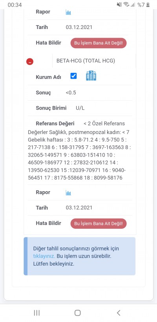Tap the blue hospital building icon
Image resolution: width=157 pixels, height=322 pixels.
91,76
